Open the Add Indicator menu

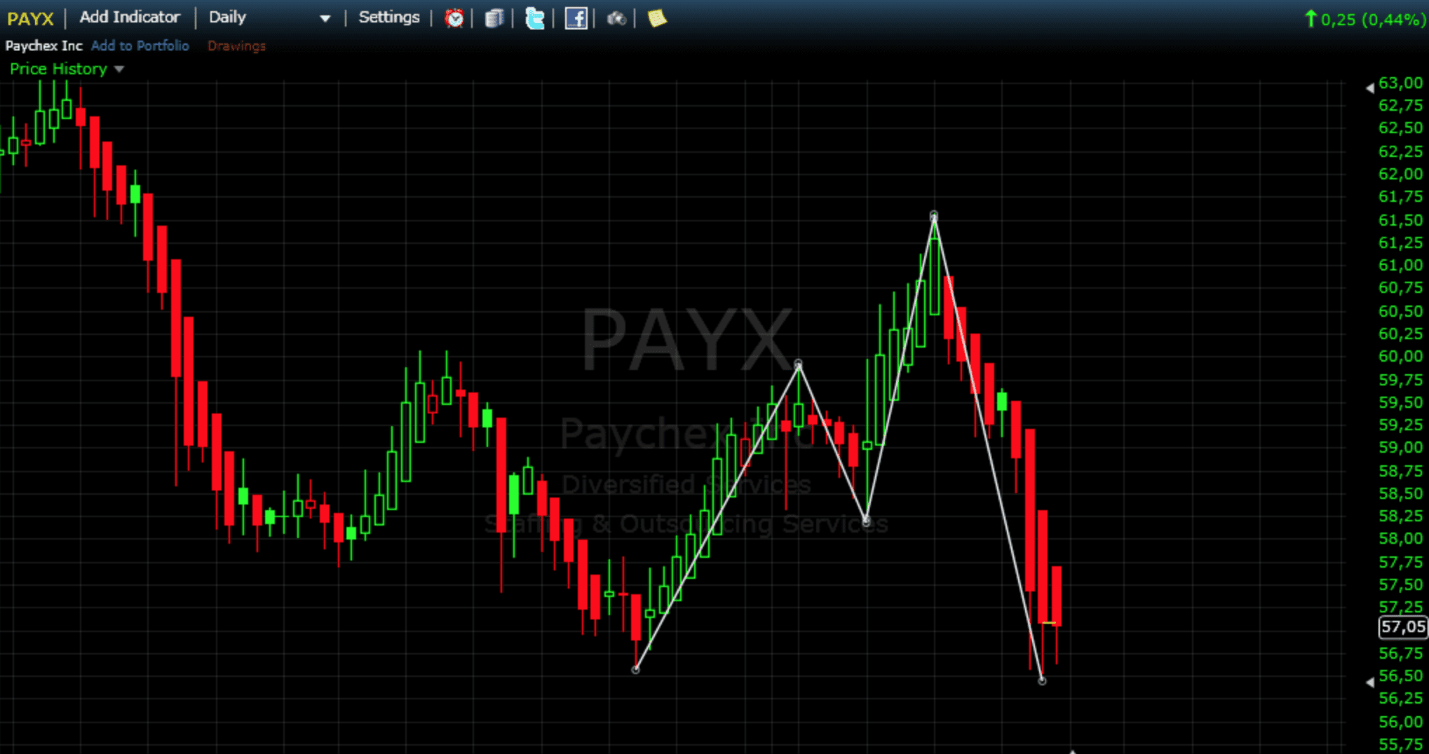[130, 18]
